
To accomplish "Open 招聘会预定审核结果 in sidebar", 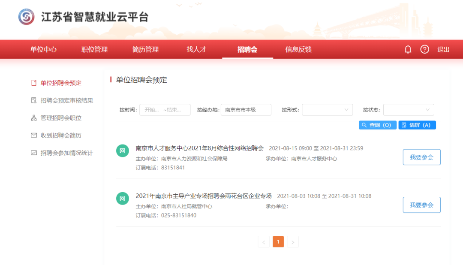I will click(67, 100).
